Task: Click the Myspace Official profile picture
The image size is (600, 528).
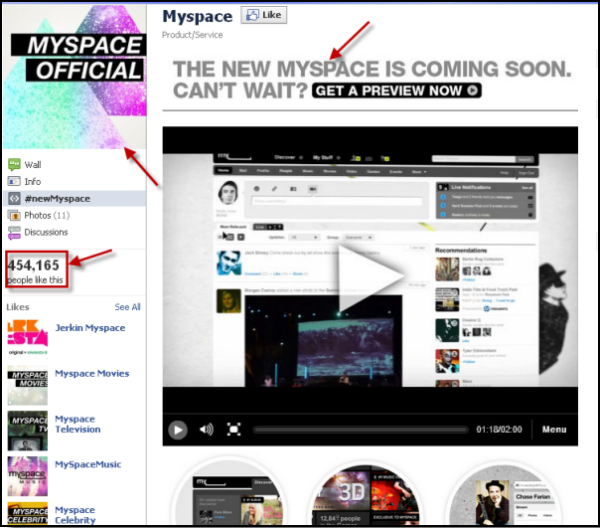Action: (x=75, y=77)
